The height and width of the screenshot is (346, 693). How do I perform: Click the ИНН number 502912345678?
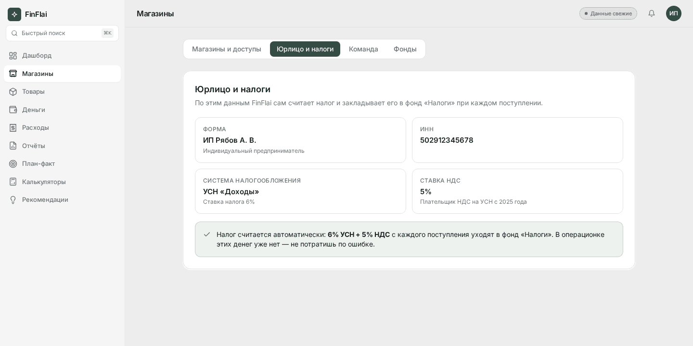447,140
